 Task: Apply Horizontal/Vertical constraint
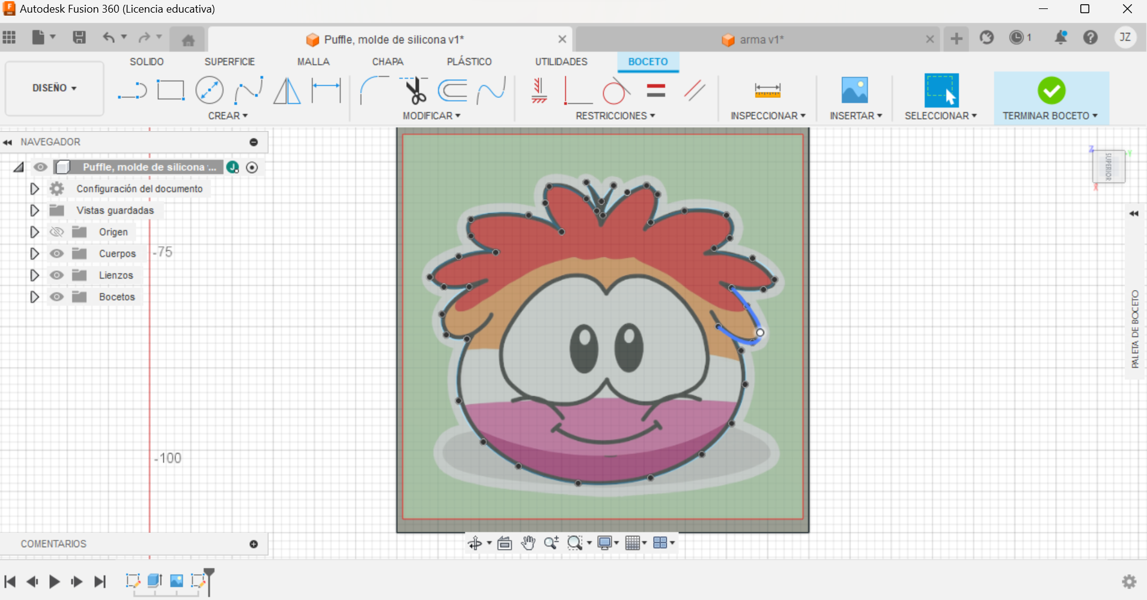coord(539,91)
